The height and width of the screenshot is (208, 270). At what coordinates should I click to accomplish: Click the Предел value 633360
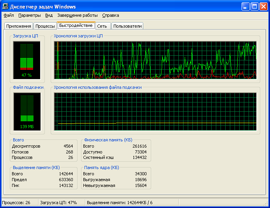click(66, 180)
